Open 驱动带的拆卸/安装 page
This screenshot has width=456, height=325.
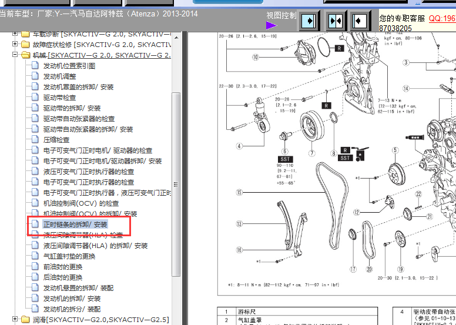tap(72, 108)
